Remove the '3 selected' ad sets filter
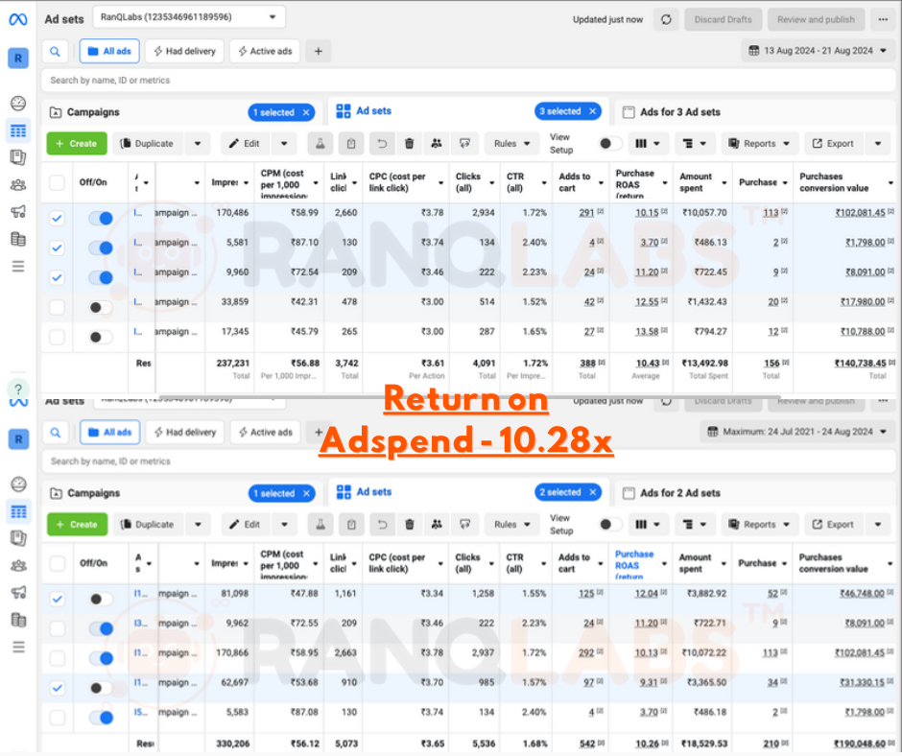The height and width of the screenshot is (756, 902). (x=593, y=112)
